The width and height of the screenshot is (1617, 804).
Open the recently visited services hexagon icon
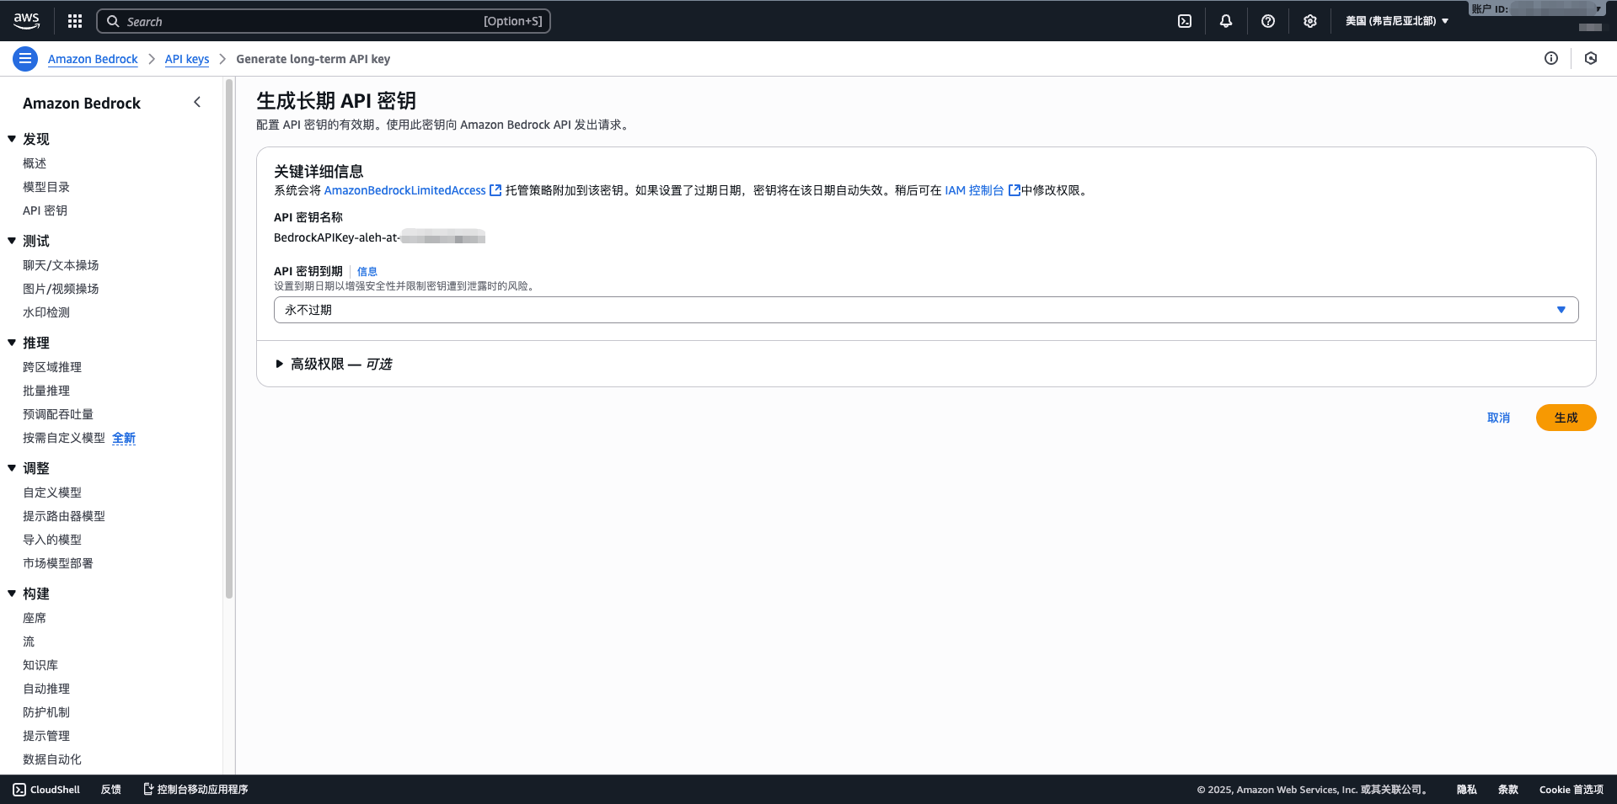pos(1591,58)
